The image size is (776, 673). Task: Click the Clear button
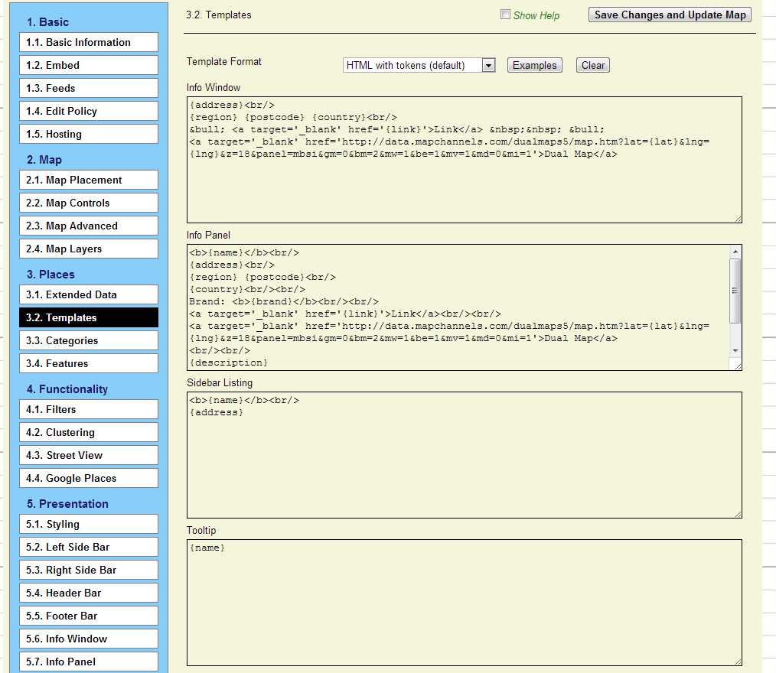point(593,65)
